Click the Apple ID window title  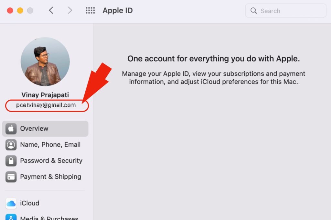pos(118,11)
